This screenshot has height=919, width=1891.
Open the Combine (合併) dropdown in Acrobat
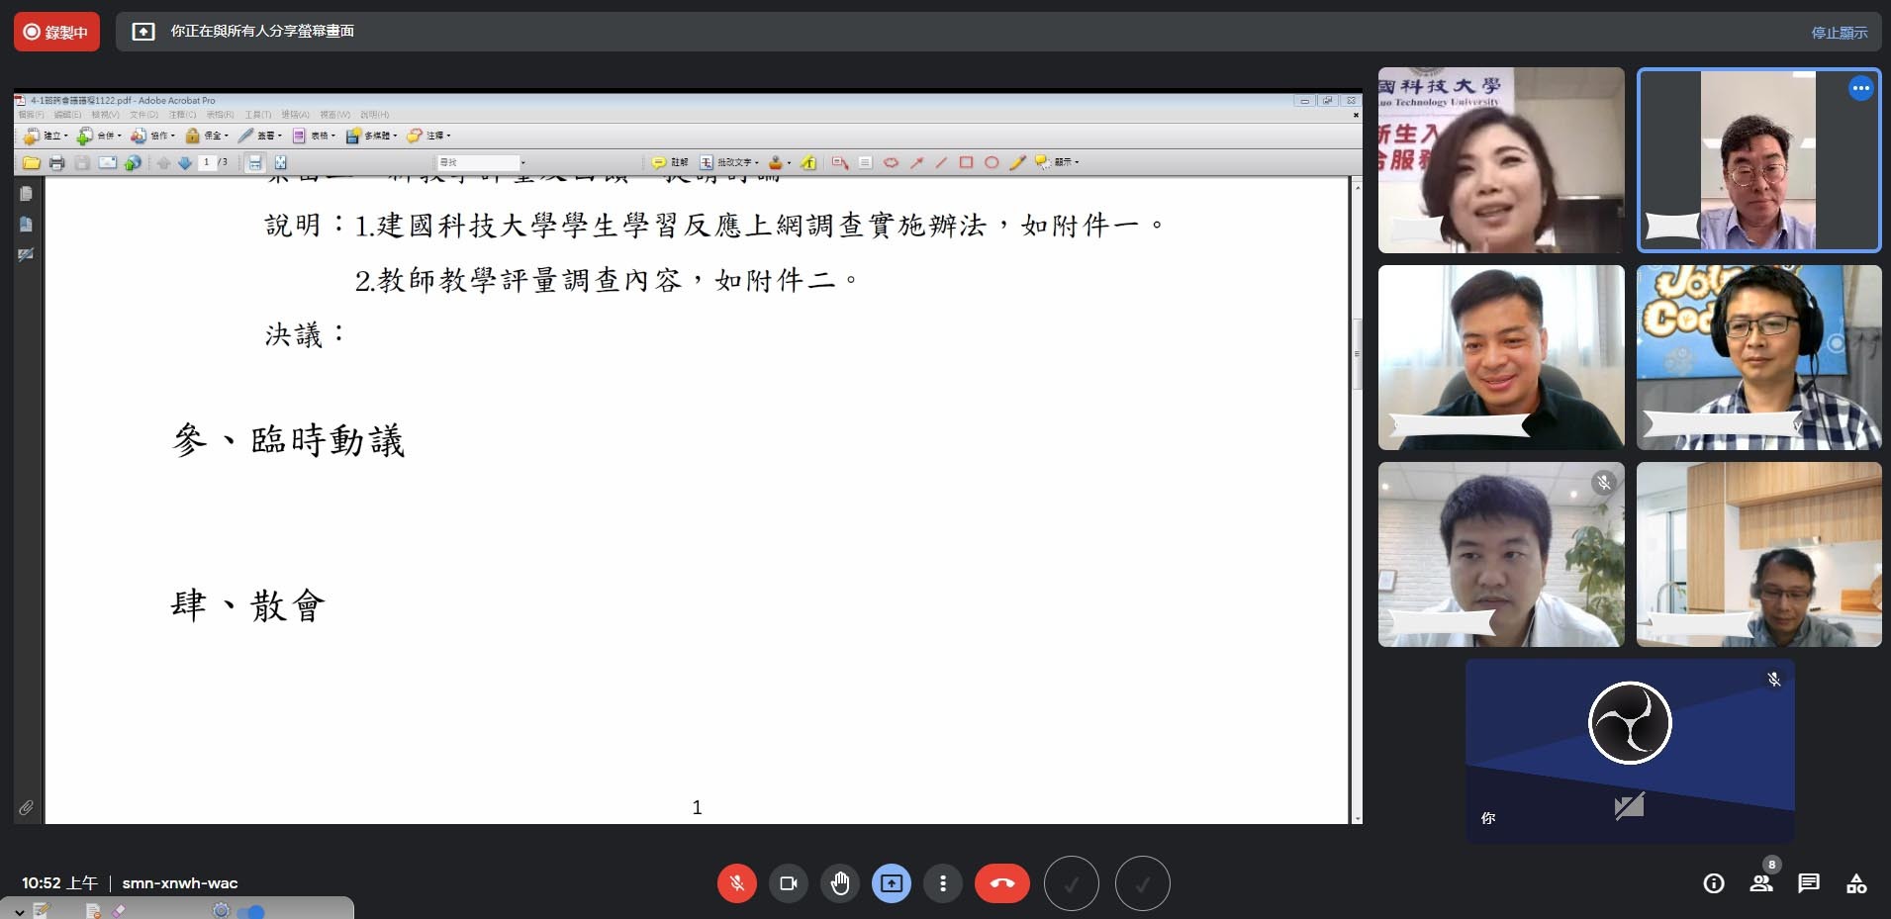99,136
